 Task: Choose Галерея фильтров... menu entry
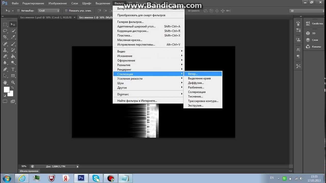(148, 22)
